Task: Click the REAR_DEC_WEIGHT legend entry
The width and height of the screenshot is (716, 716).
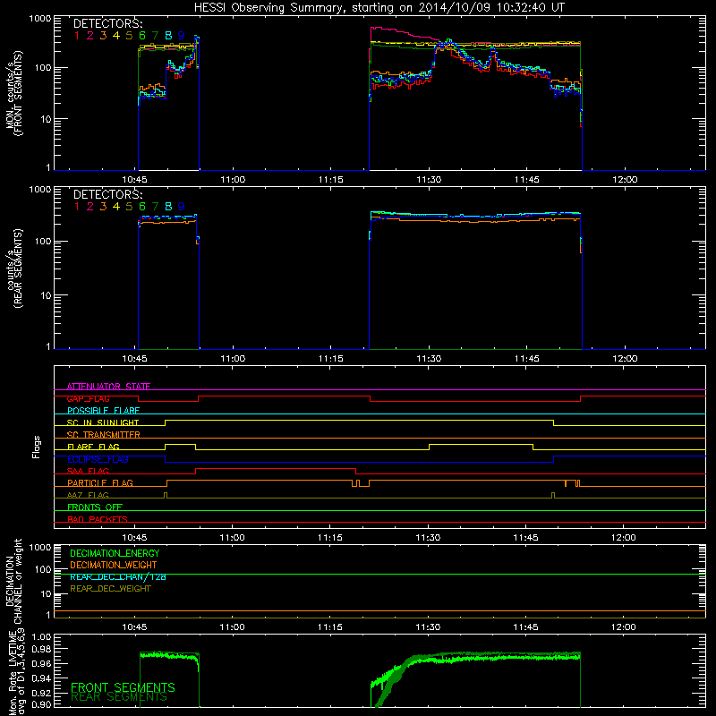Action: 110,589
